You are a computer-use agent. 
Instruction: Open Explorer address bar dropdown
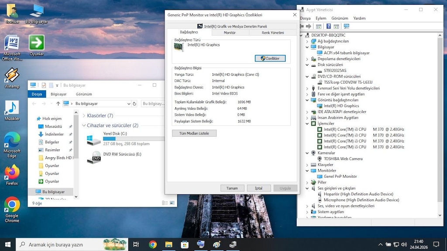(x=129, y=104)
